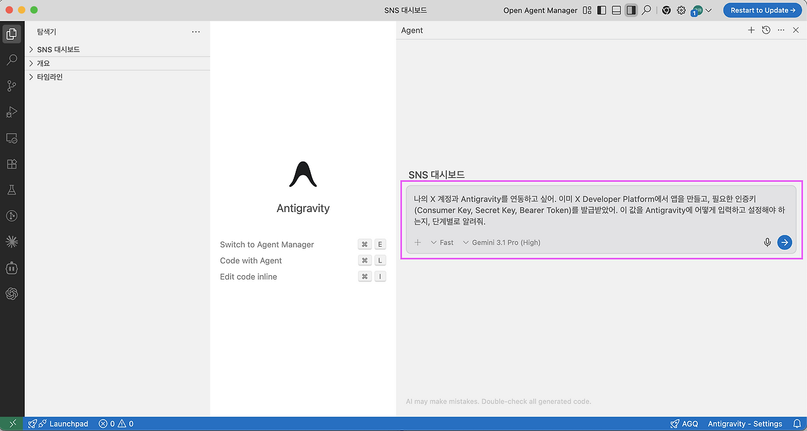Open Antigravity - Settings in status bar
This screenshot has width=807, height=431.
pos(745,423)
